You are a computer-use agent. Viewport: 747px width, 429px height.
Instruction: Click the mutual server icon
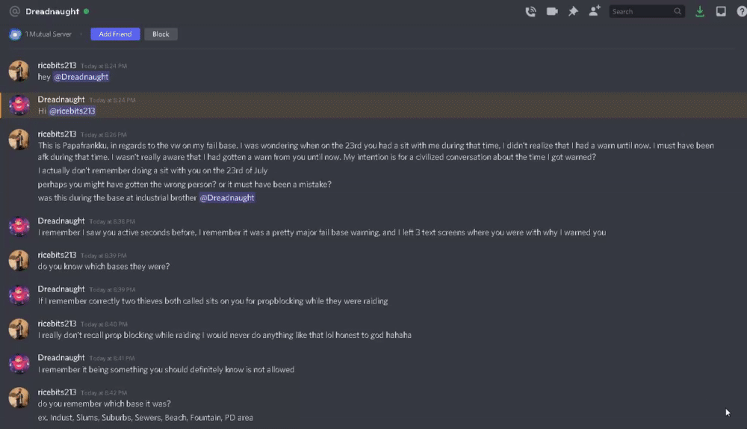(x=15, y=34)
